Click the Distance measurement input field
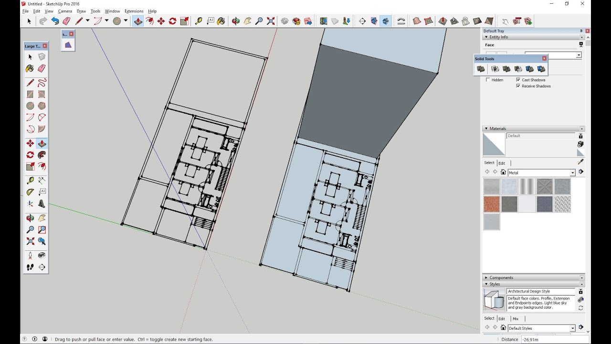The width and height of the screenshot is (611, 344). coord(554,339)
